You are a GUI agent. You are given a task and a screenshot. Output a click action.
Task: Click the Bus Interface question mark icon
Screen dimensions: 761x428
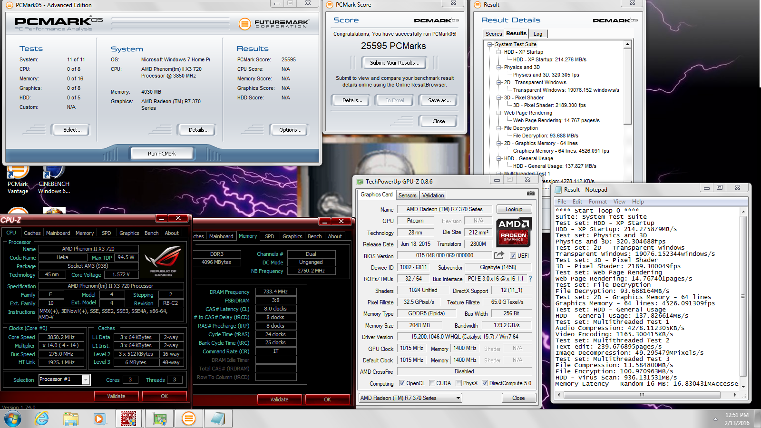(530, 279)
